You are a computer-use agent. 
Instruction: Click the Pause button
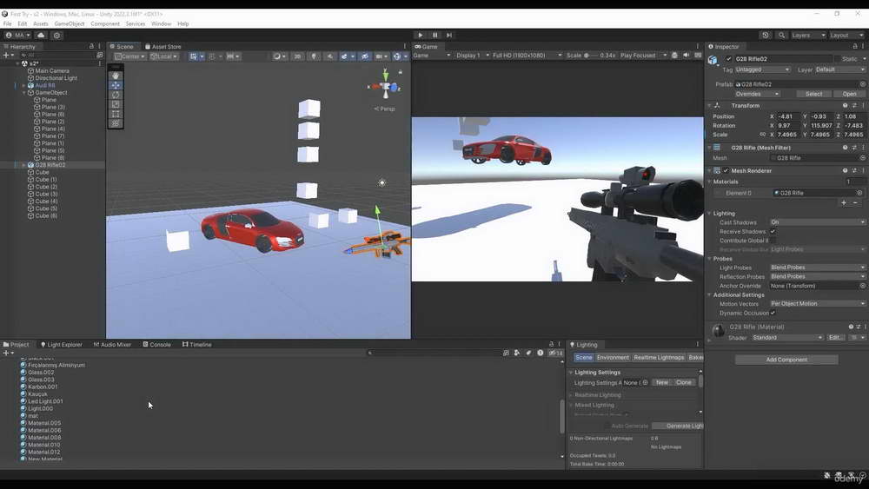435,35
